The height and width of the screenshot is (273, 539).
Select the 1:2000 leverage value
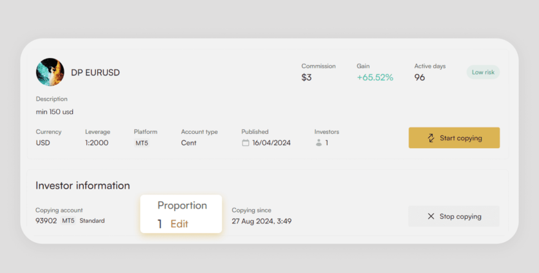(x=97, y=143)
